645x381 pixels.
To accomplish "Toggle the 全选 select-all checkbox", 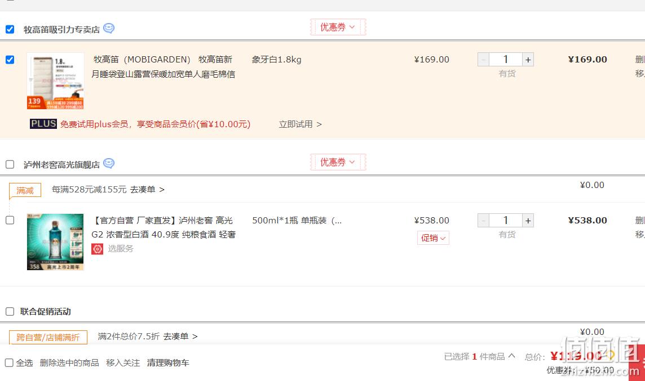I will (x=9, y=363).
